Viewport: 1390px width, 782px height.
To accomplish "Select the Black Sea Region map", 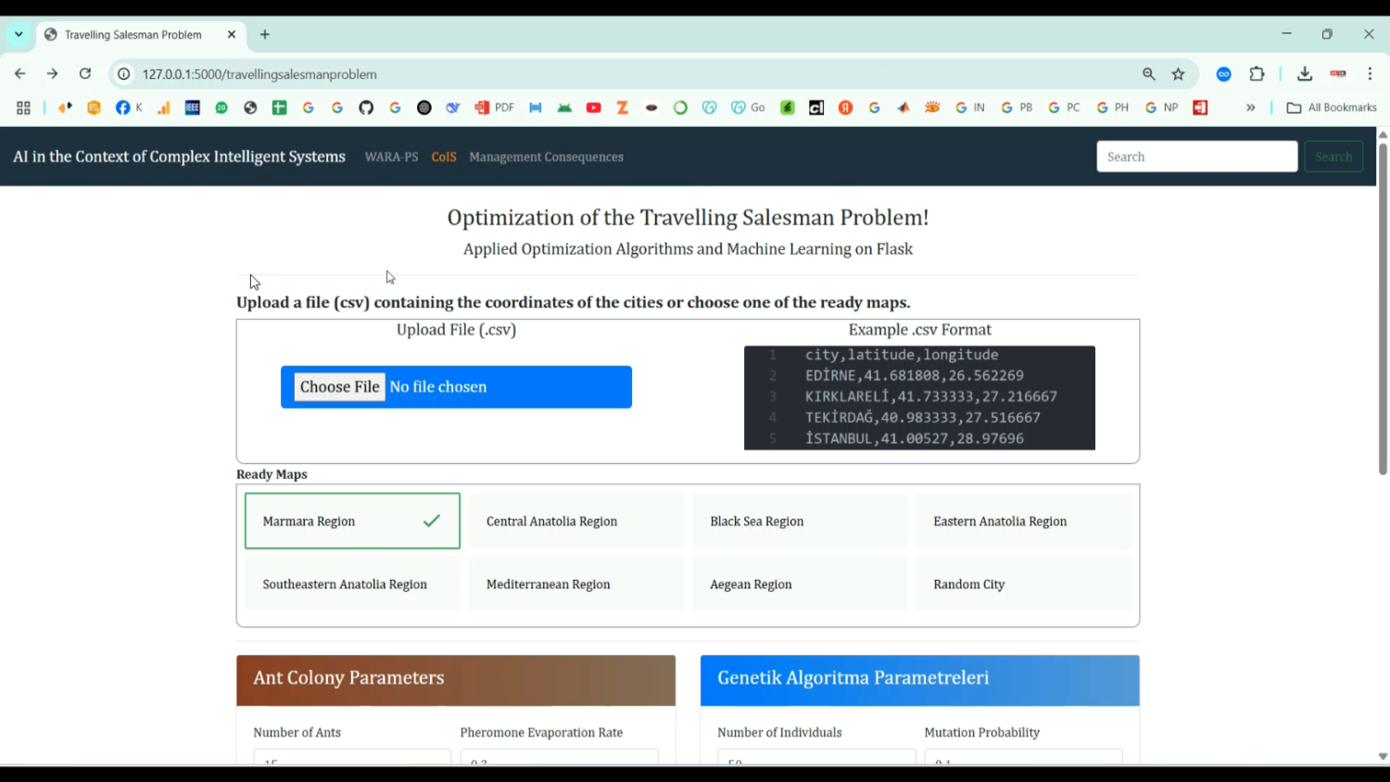I will tap(799, 521).
